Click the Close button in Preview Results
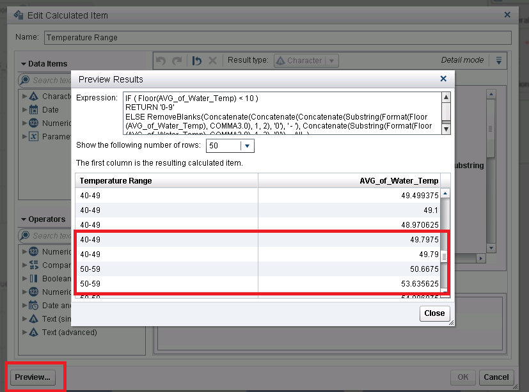The width and height of the screenshot is (529, 392). point(434,313)
